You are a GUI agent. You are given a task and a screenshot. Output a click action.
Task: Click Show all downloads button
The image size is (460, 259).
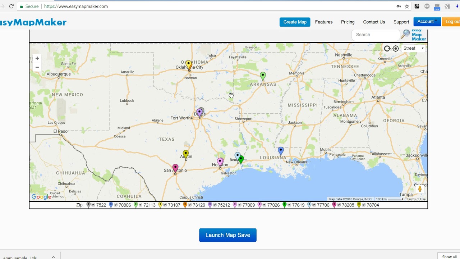pyautogui.click(x=449, y=256)
